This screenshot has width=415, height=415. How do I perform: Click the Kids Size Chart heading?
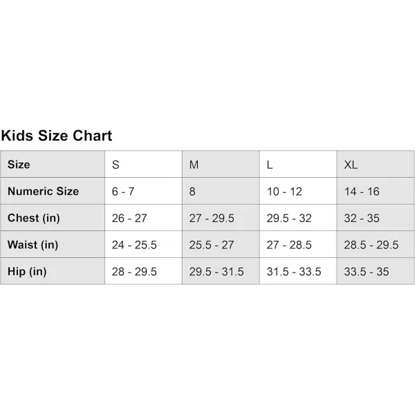pyautogui.click(x=57, y=136)
